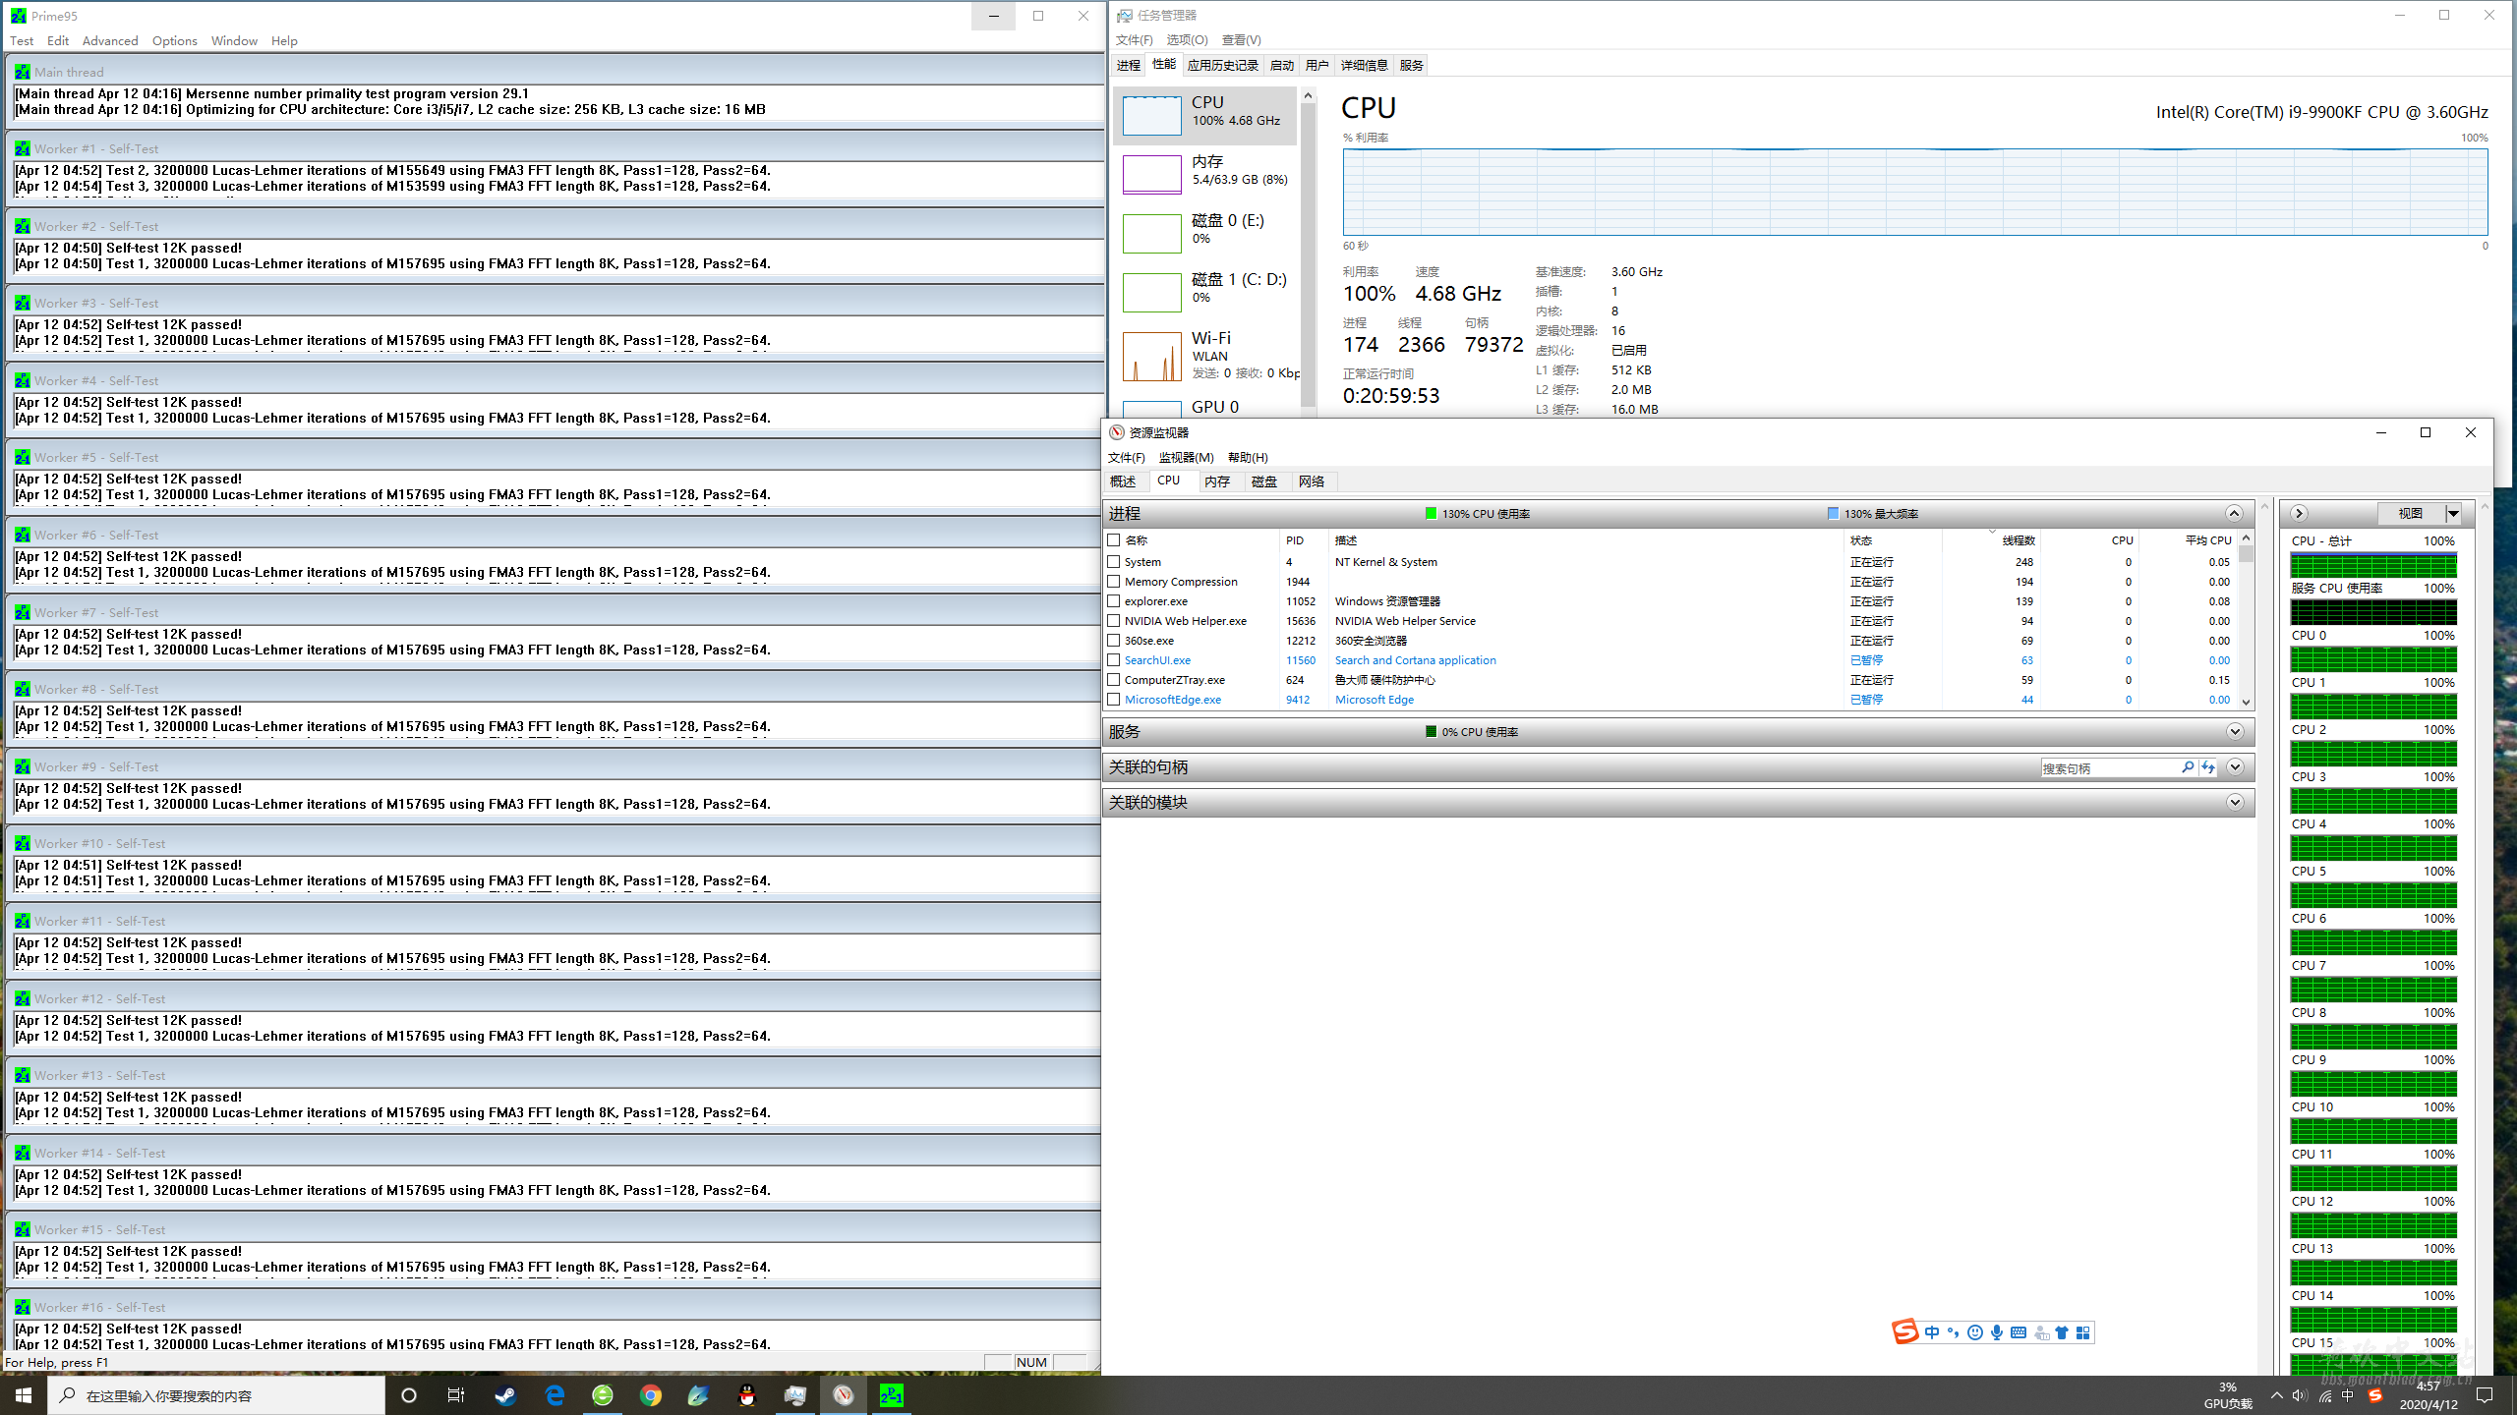Viewport: 2517px width, 1415px height.
Task: Click the Sogou input method logo
Action: [x=1904, y=1331]
